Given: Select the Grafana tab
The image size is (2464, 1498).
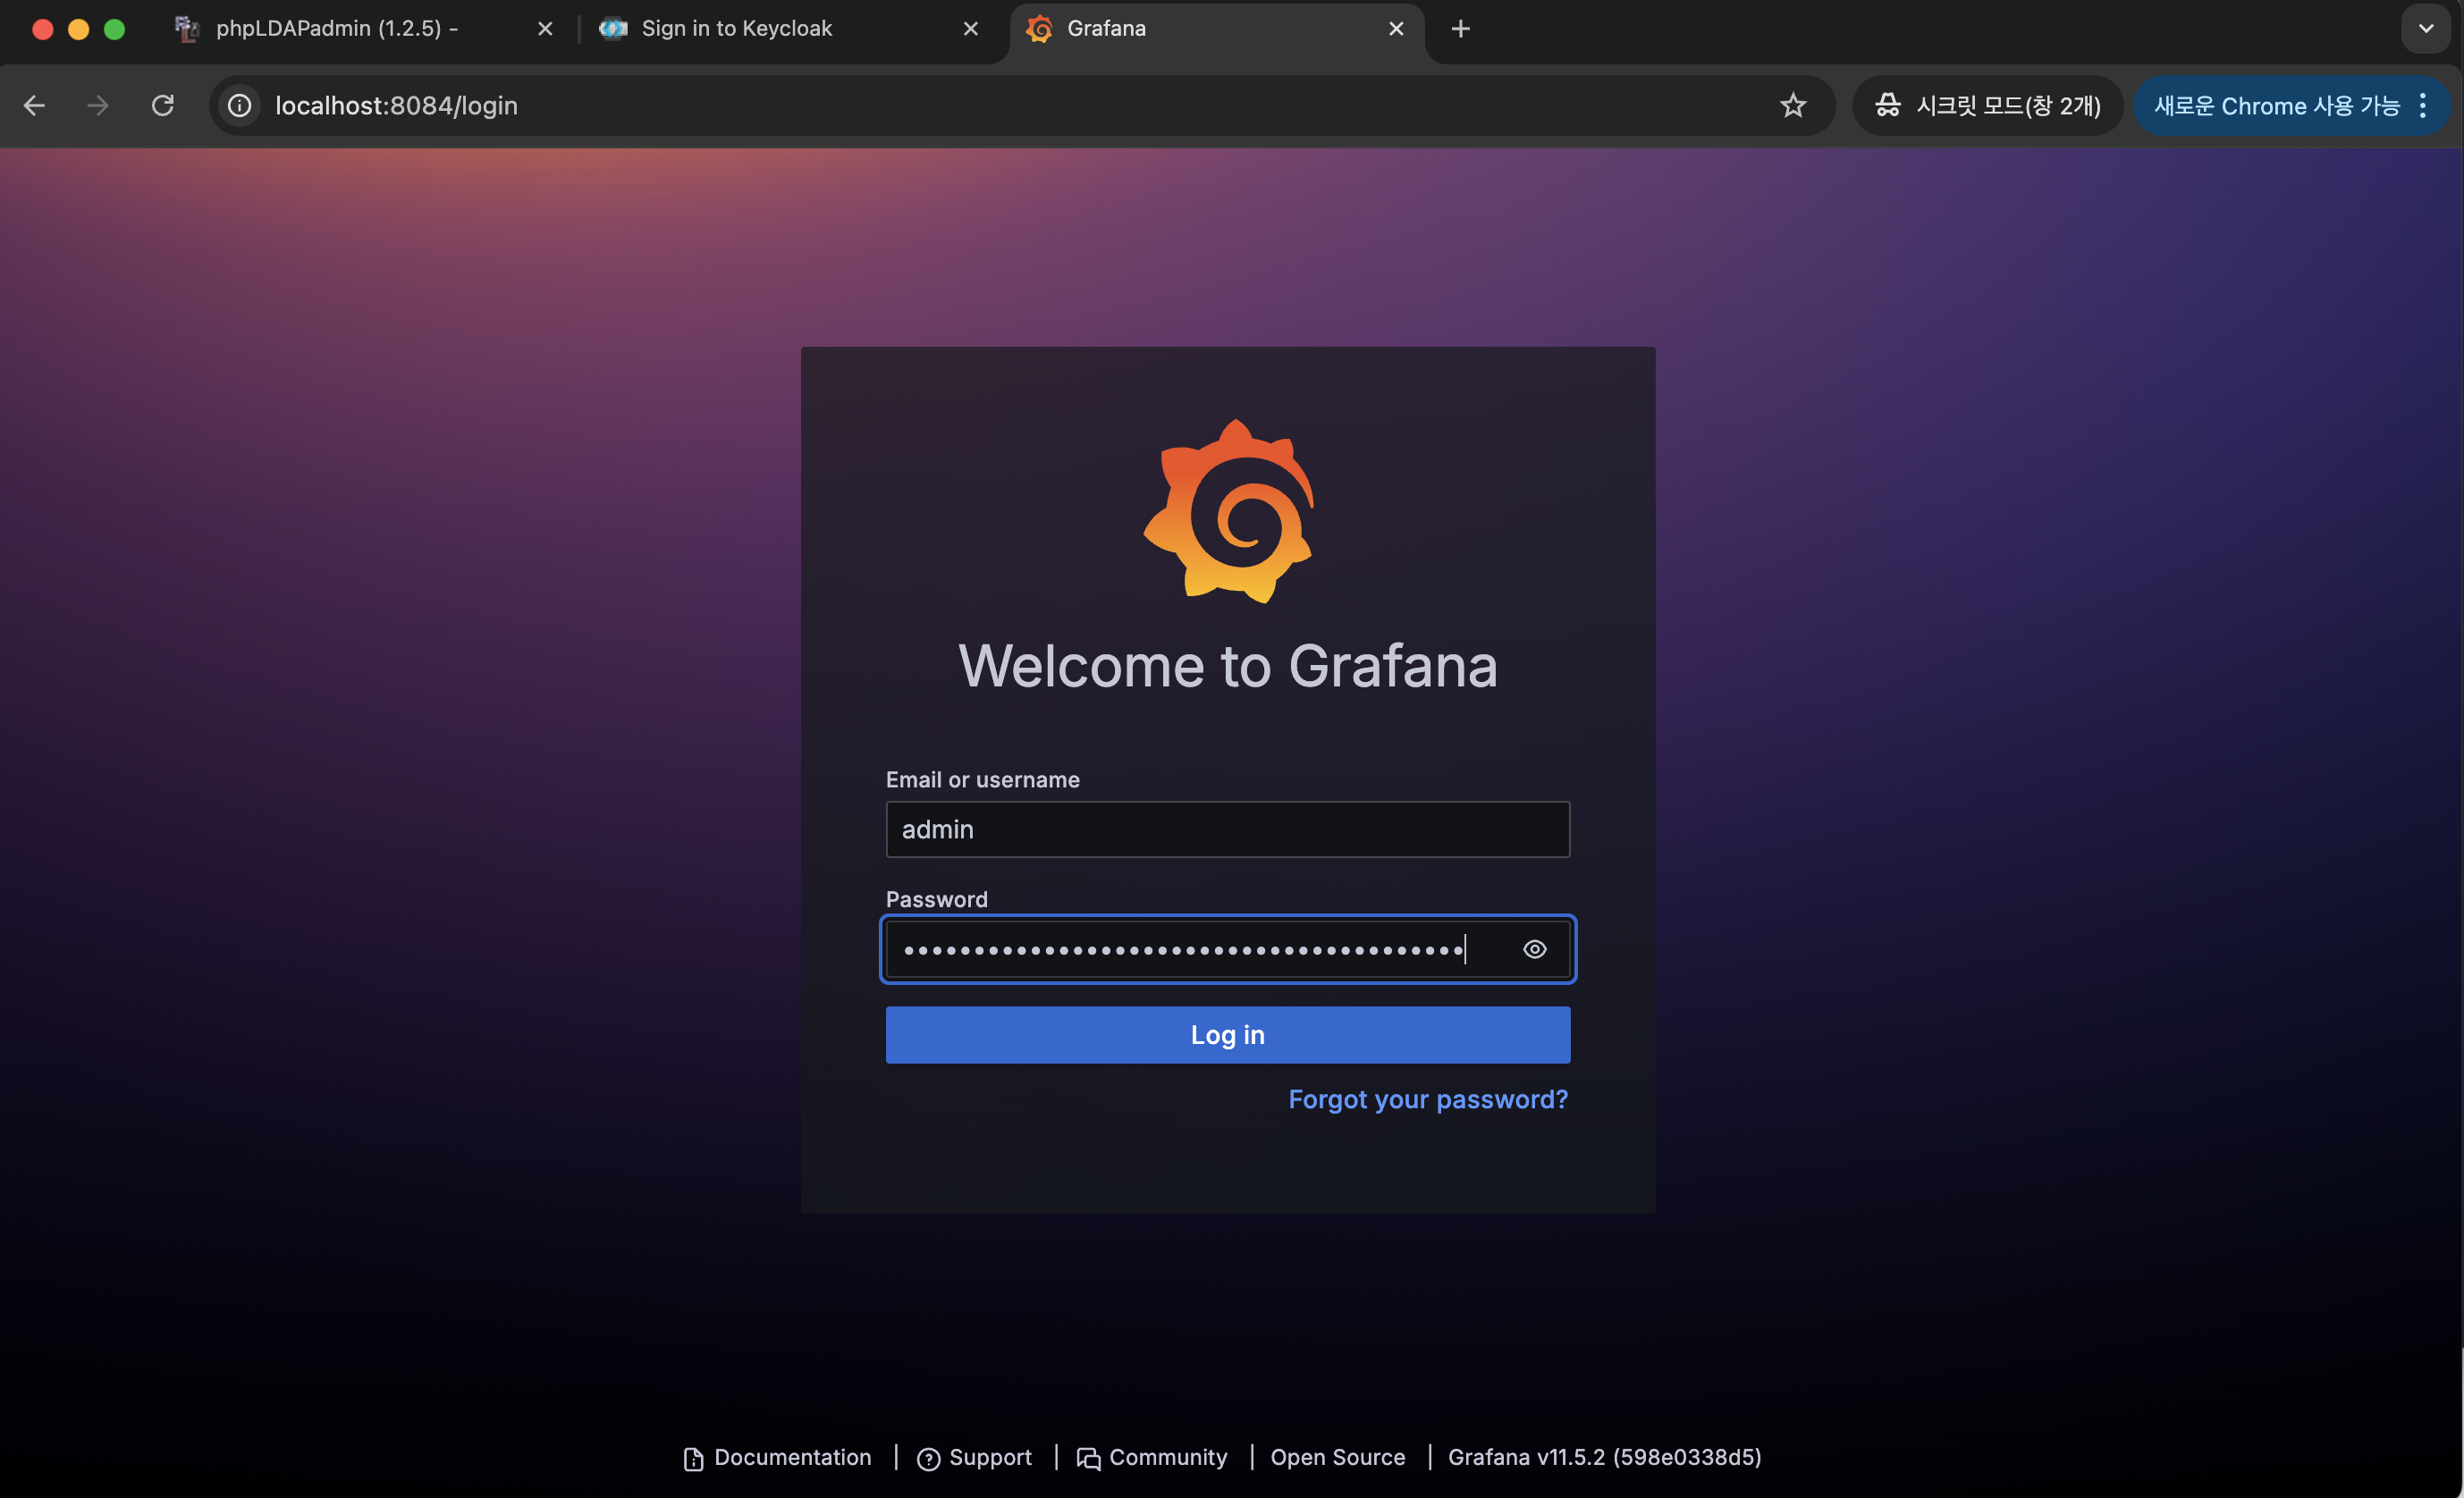Looking at the screenshot, I should [x=1216, y=29].
